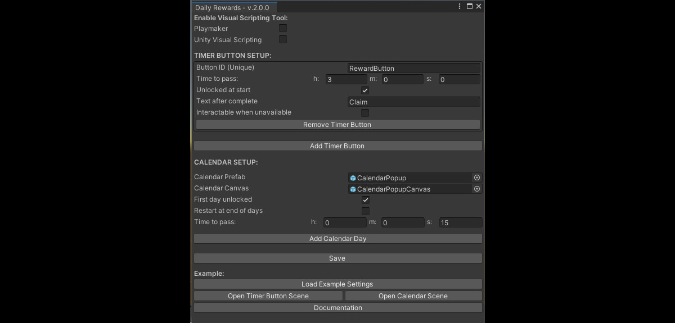The image size is (675, 323).
Task: Click the Save button
Action: tap(337, 258)
